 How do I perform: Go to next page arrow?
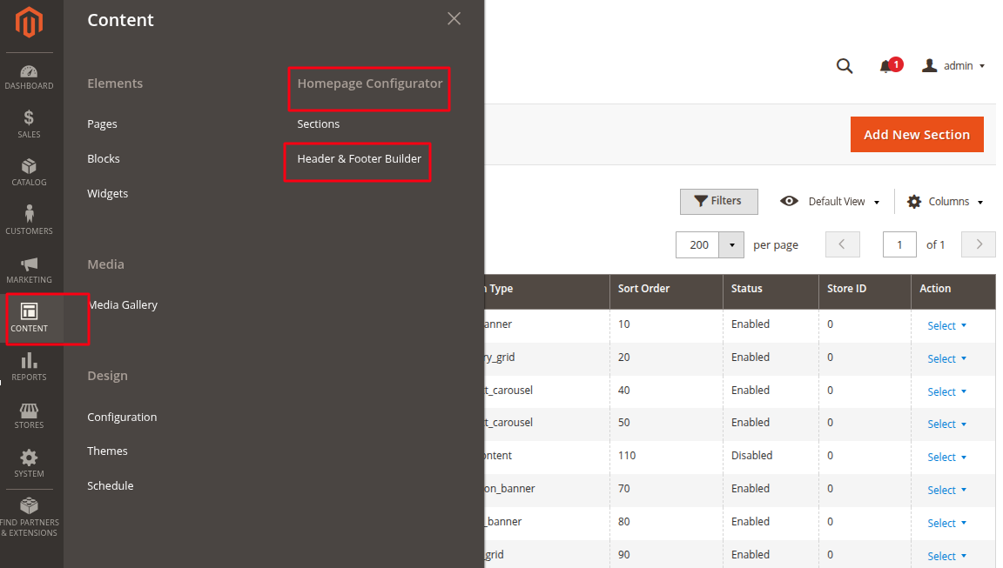pyautogui.click(x=978, y=244)
